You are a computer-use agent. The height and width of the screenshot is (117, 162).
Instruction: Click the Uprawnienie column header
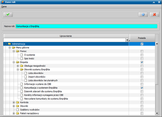click(x=66, y=36)
